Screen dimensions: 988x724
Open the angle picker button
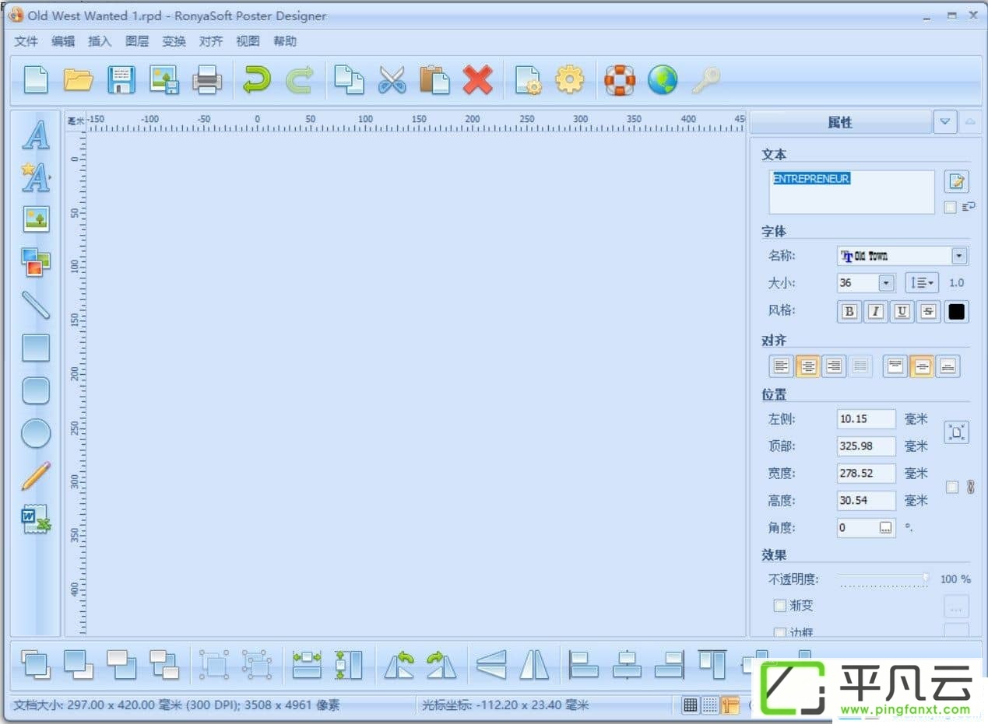point(885,528)
